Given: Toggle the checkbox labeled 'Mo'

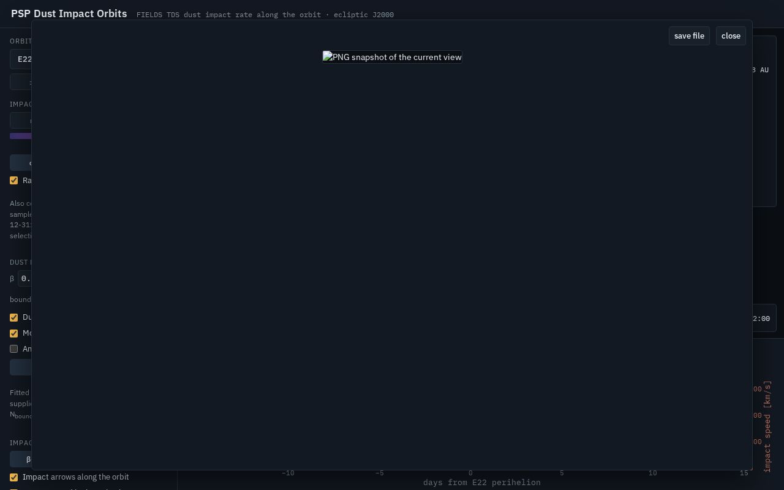Looking at the screenshot, I should pos(13,333).
